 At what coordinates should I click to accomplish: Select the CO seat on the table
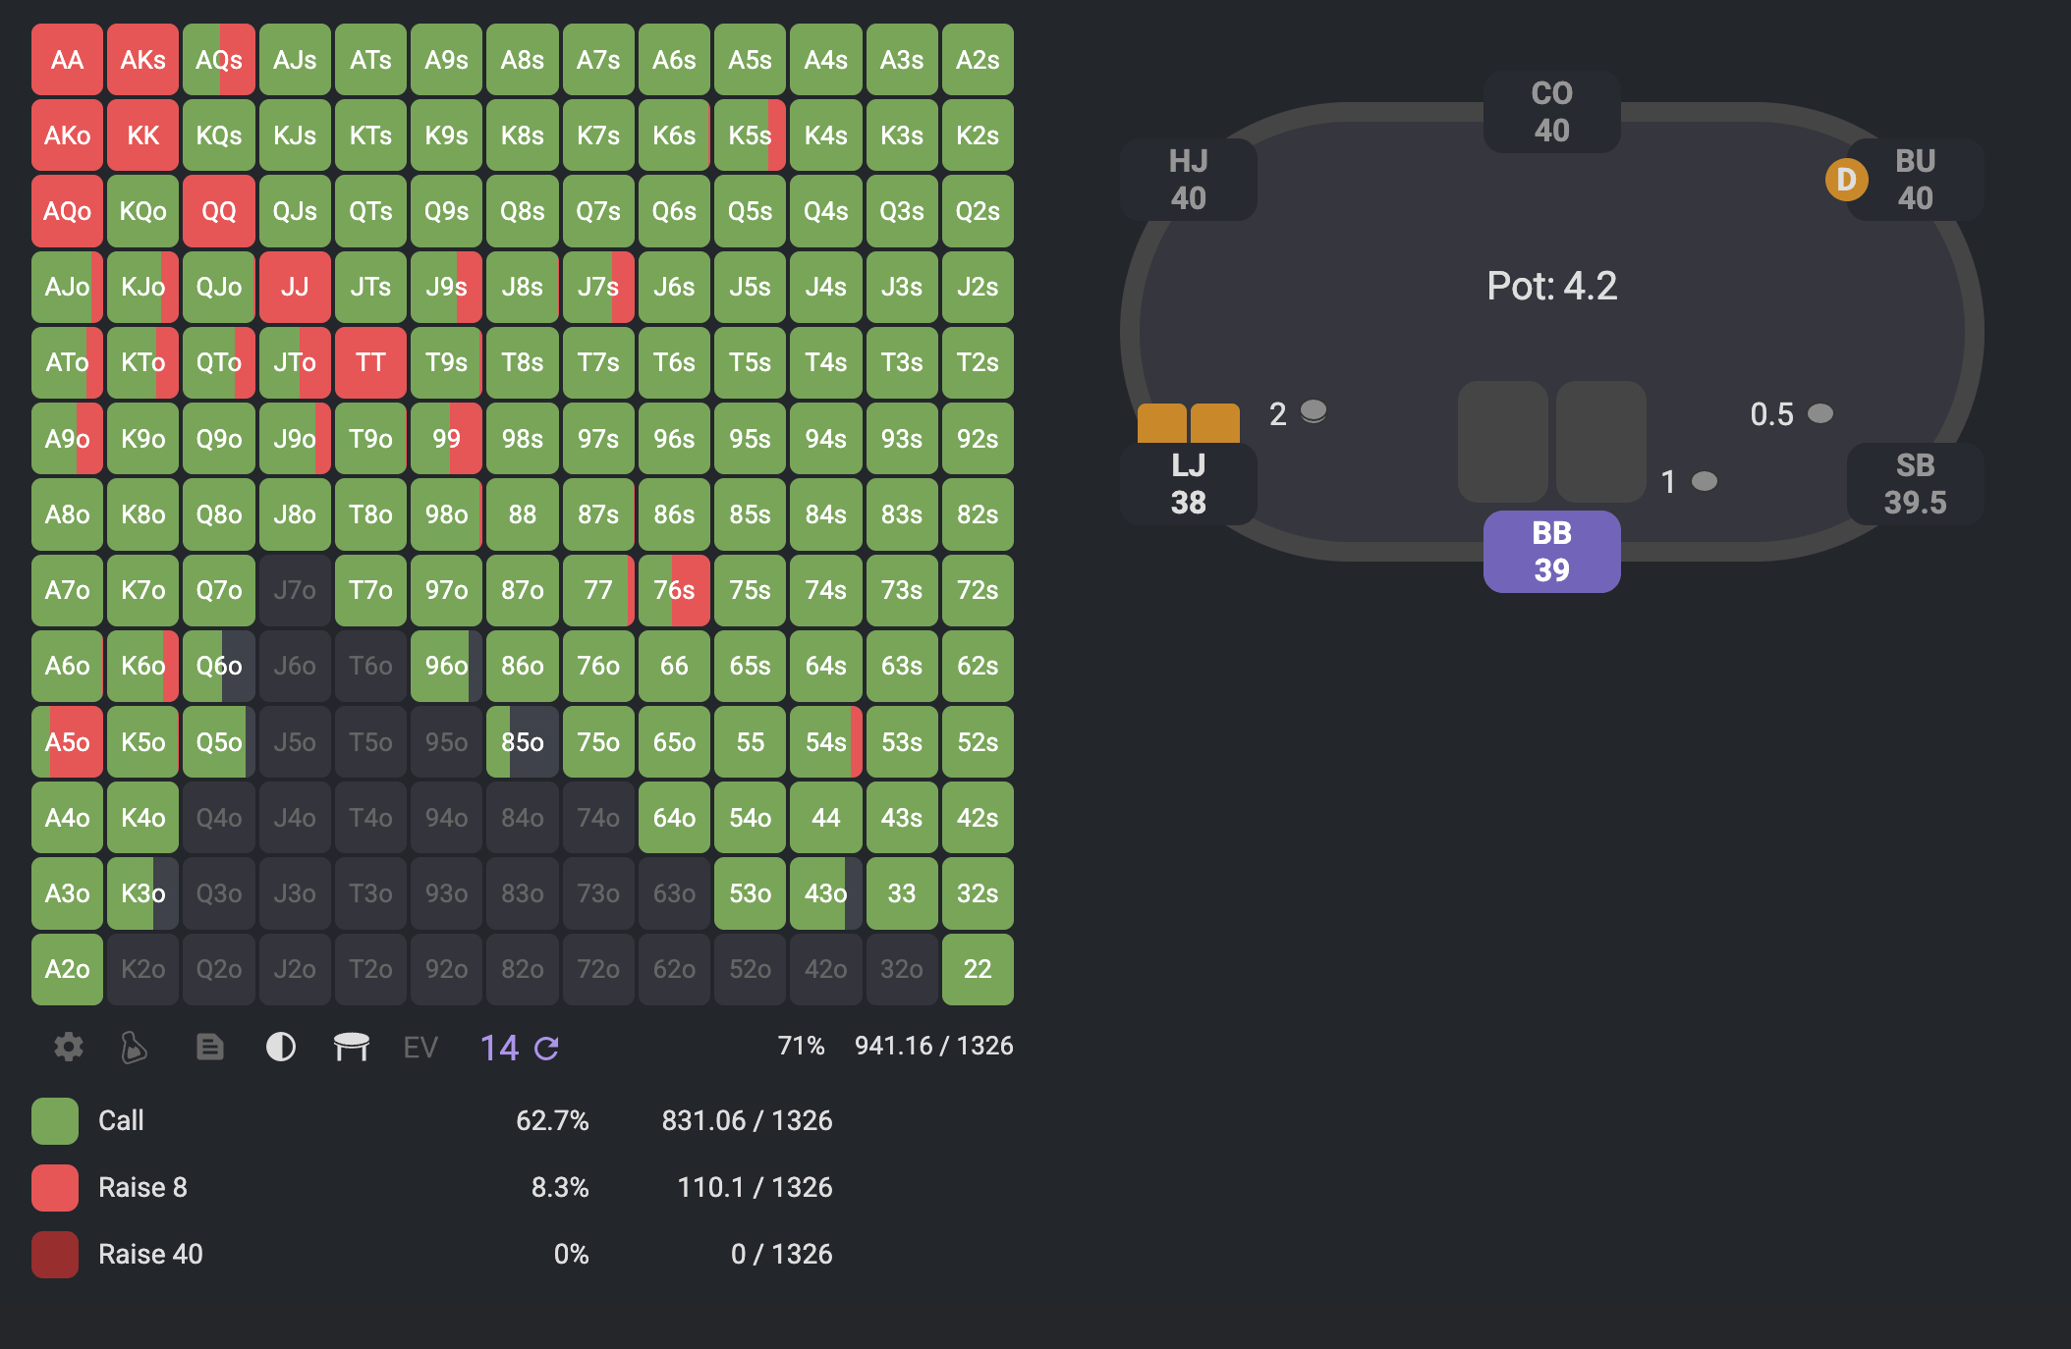[1551, 111]
